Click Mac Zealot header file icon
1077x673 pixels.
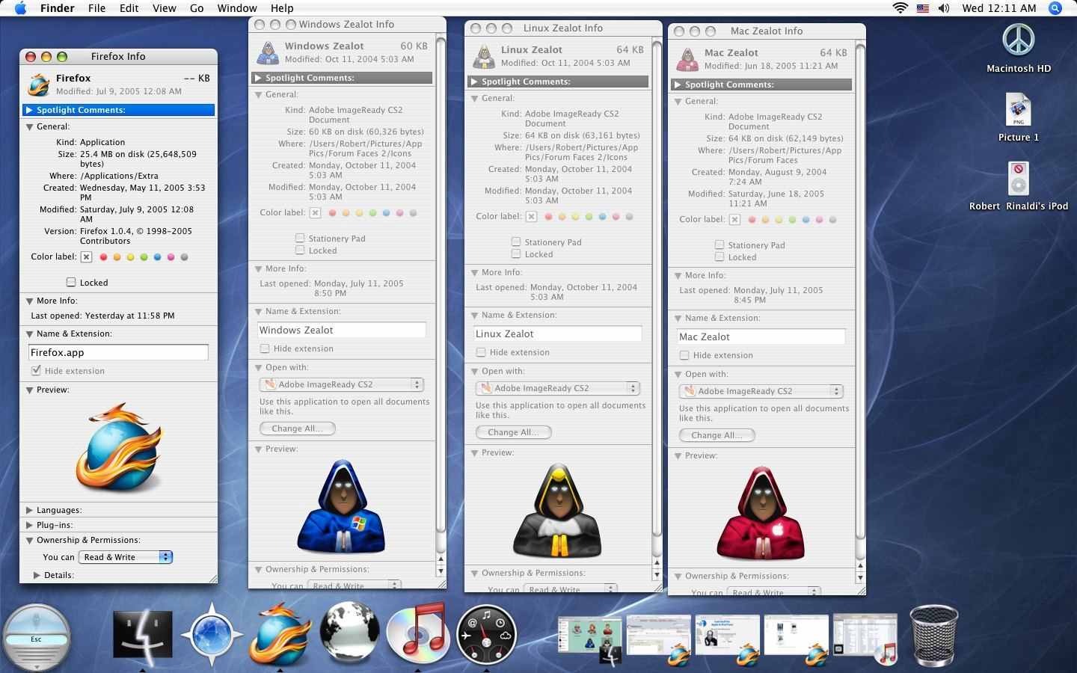(x=687, y=59)
